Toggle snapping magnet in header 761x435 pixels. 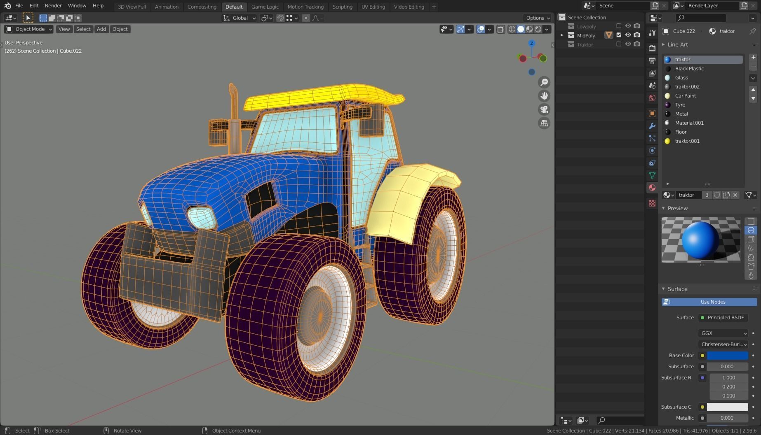coord(280,18)
